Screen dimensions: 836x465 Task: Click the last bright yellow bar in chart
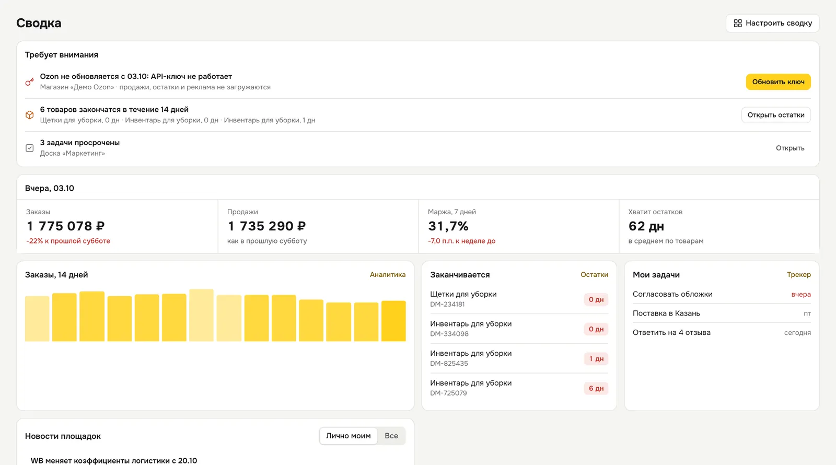(x=393, y=321)
